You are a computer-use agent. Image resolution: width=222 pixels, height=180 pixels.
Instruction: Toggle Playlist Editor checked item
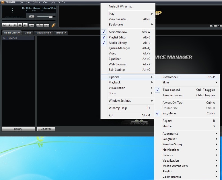(x=128, y=37)
